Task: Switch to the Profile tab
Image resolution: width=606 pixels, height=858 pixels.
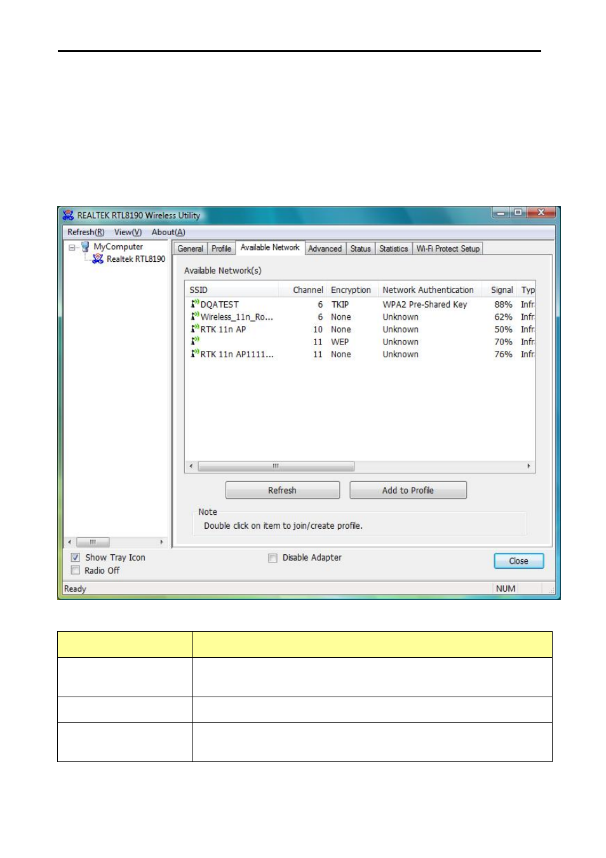Action: (221, 249)
